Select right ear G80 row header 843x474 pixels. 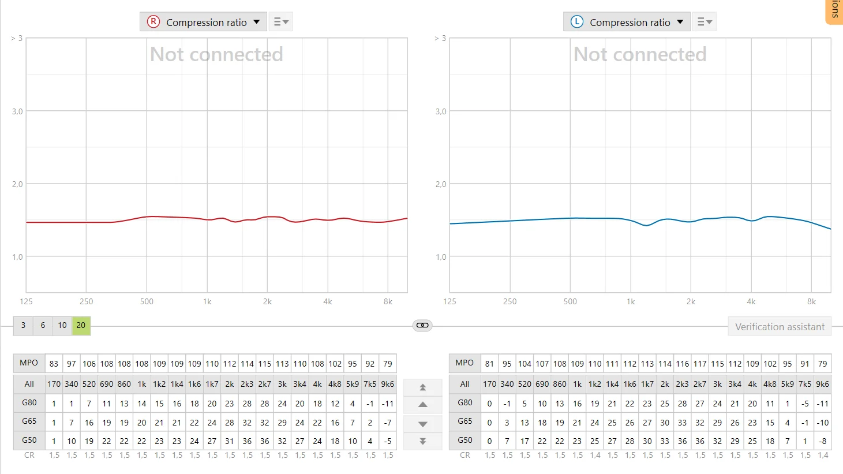[x=29, y=402]
